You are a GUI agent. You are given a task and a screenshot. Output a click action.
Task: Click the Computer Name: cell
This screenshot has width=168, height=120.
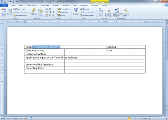pyautogui.click(x=44, y=50)
